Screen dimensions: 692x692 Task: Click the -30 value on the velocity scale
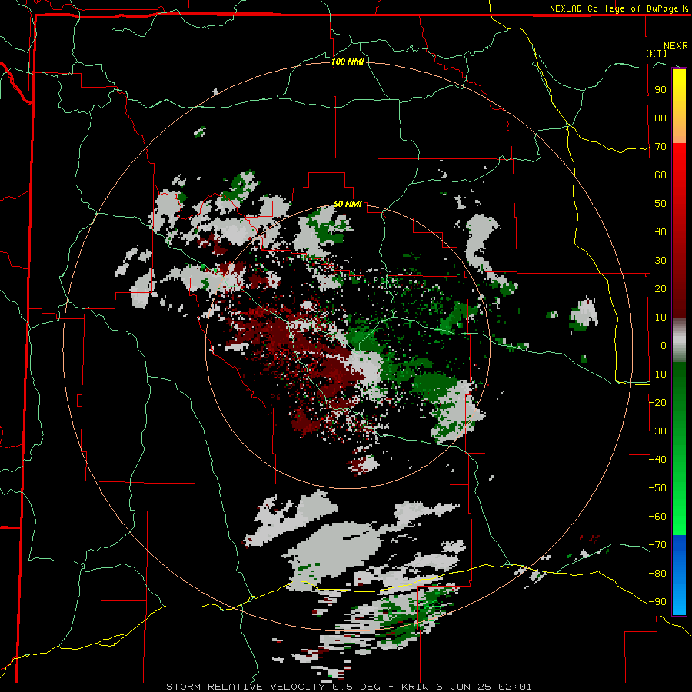tap(657, 431)
